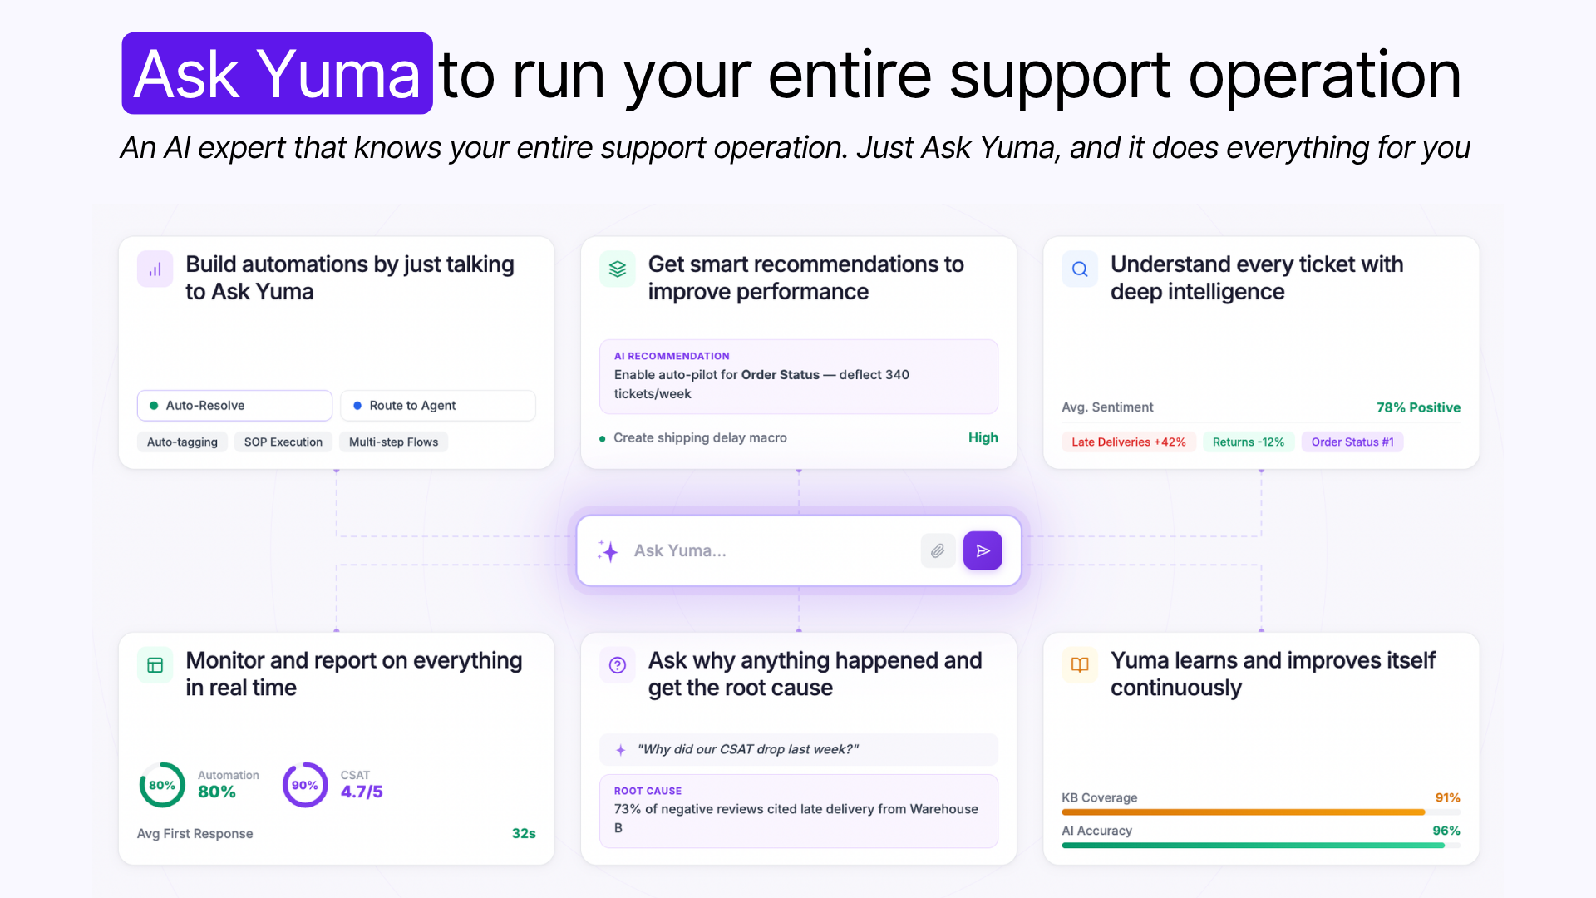Click the open book icon beside Yuma learns
The image size is (1596, 898).
click(x=1080, y=665)
